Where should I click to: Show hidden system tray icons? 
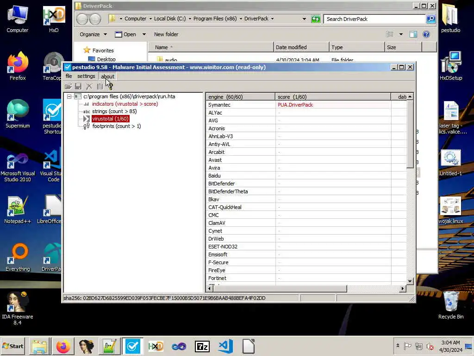point(398,346)
